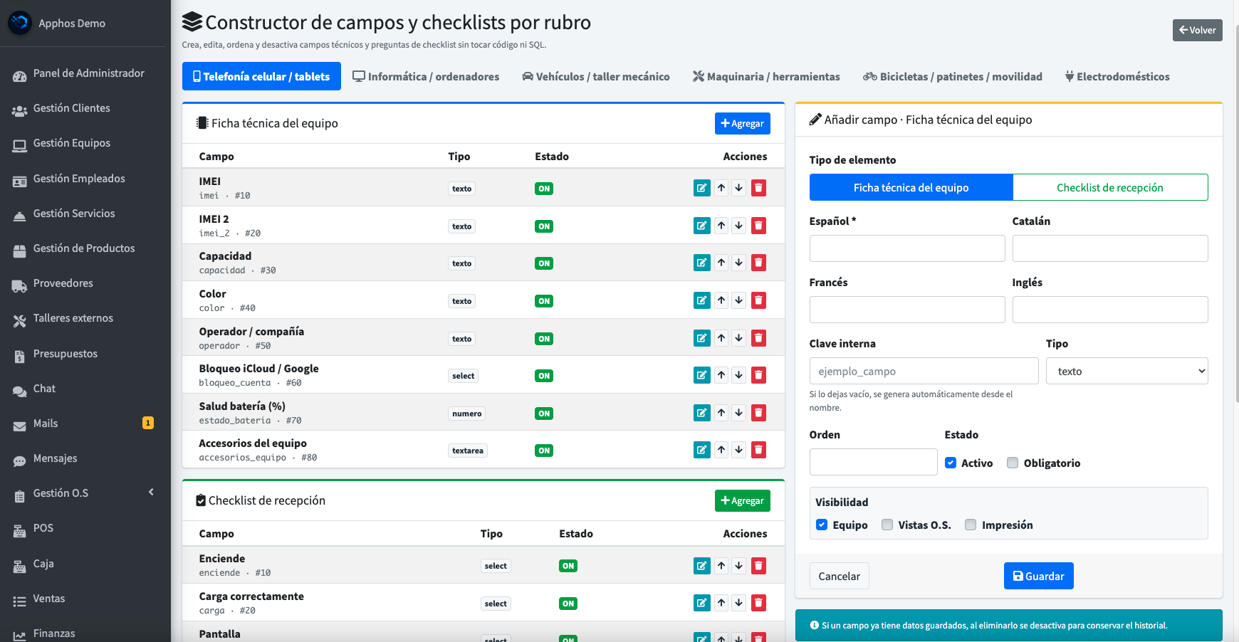The width and height of the screenshot is (1239, 642).
Task: Switch to Maquinaria / herramientas tab
Action: click(x=766, y=76)
